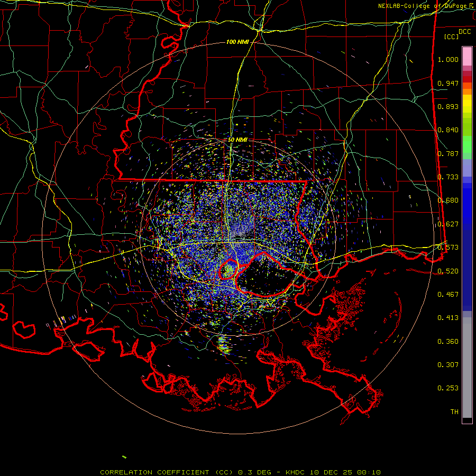Screen dimensions: 476x476
Task: Select the 0.307 scale value
Action: pos(448,365)
